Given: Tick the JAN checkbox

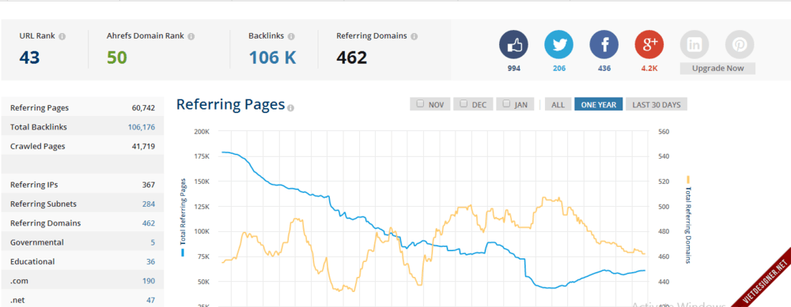Looking at the screenshot, I should (506, 103).
